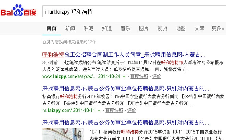226x140 pixels.
Task: Click 评价 on the first result
Action: tap(156, 76)
